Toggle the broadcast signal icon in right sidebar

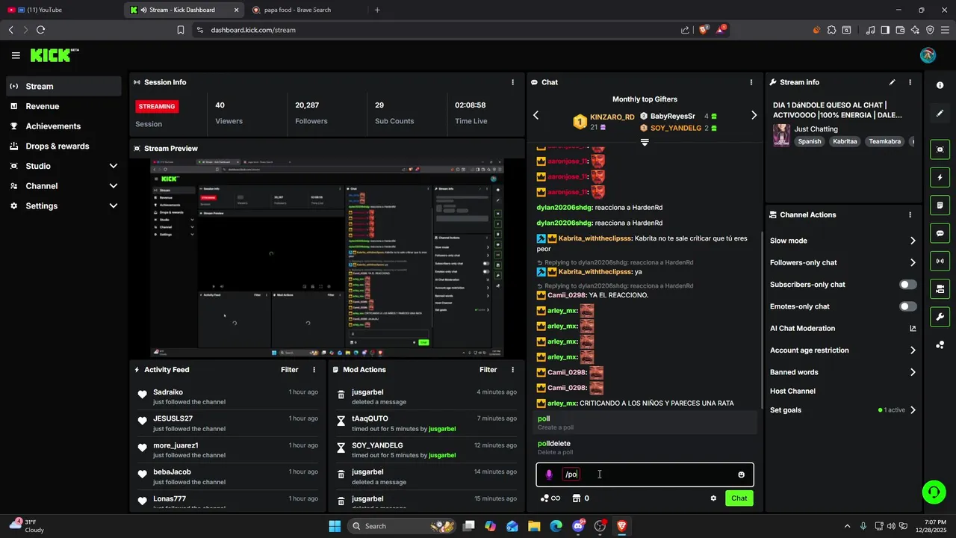(x=940, y=261)
